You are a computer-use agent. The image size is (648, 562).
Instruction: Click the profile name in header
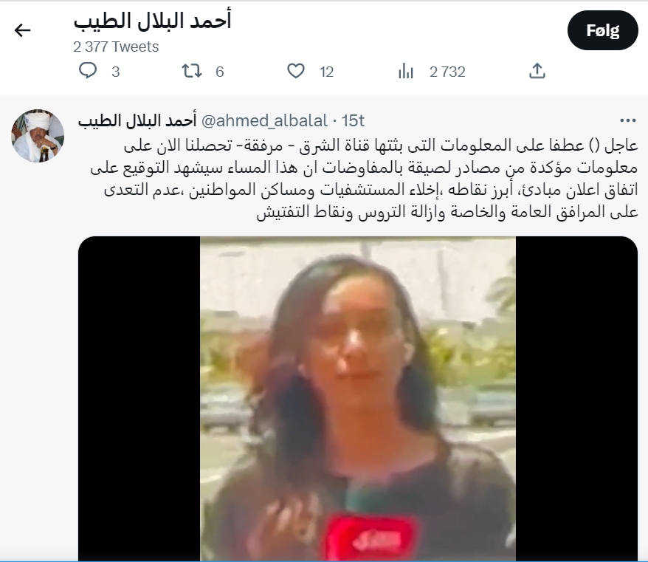152,21
